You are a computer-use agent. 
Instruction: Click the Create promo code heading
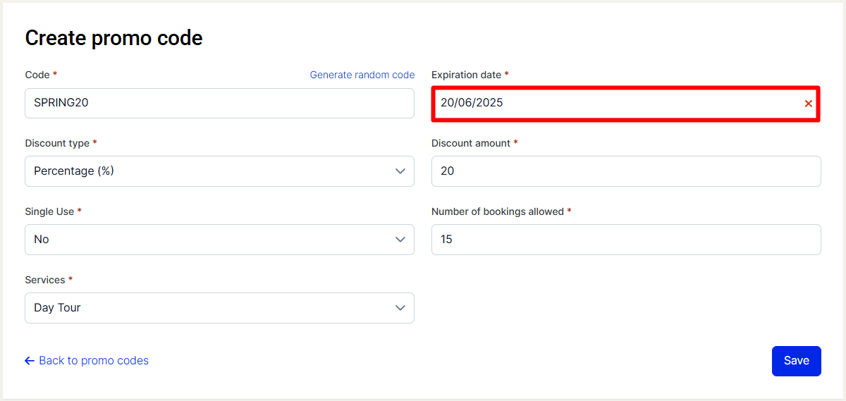point(114,38)
